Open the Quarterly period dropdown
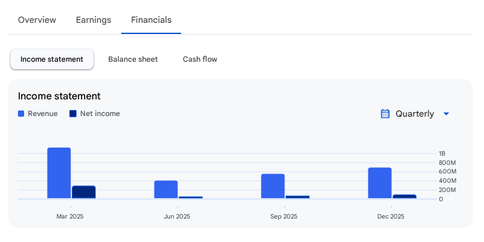The width and height of the screenshot is (484, 242). (415, 114)
